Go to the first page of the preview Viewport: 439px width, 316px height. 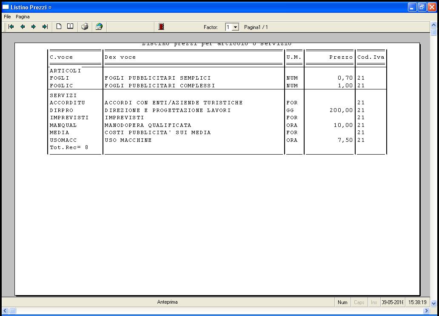(x=11, y=27)
